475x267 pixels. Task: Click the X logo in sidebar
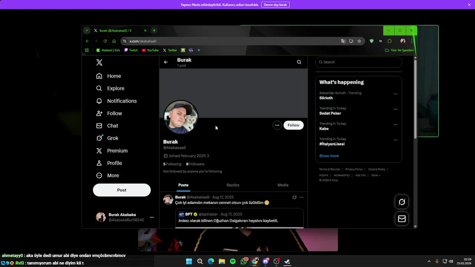(x=99, y=62)
